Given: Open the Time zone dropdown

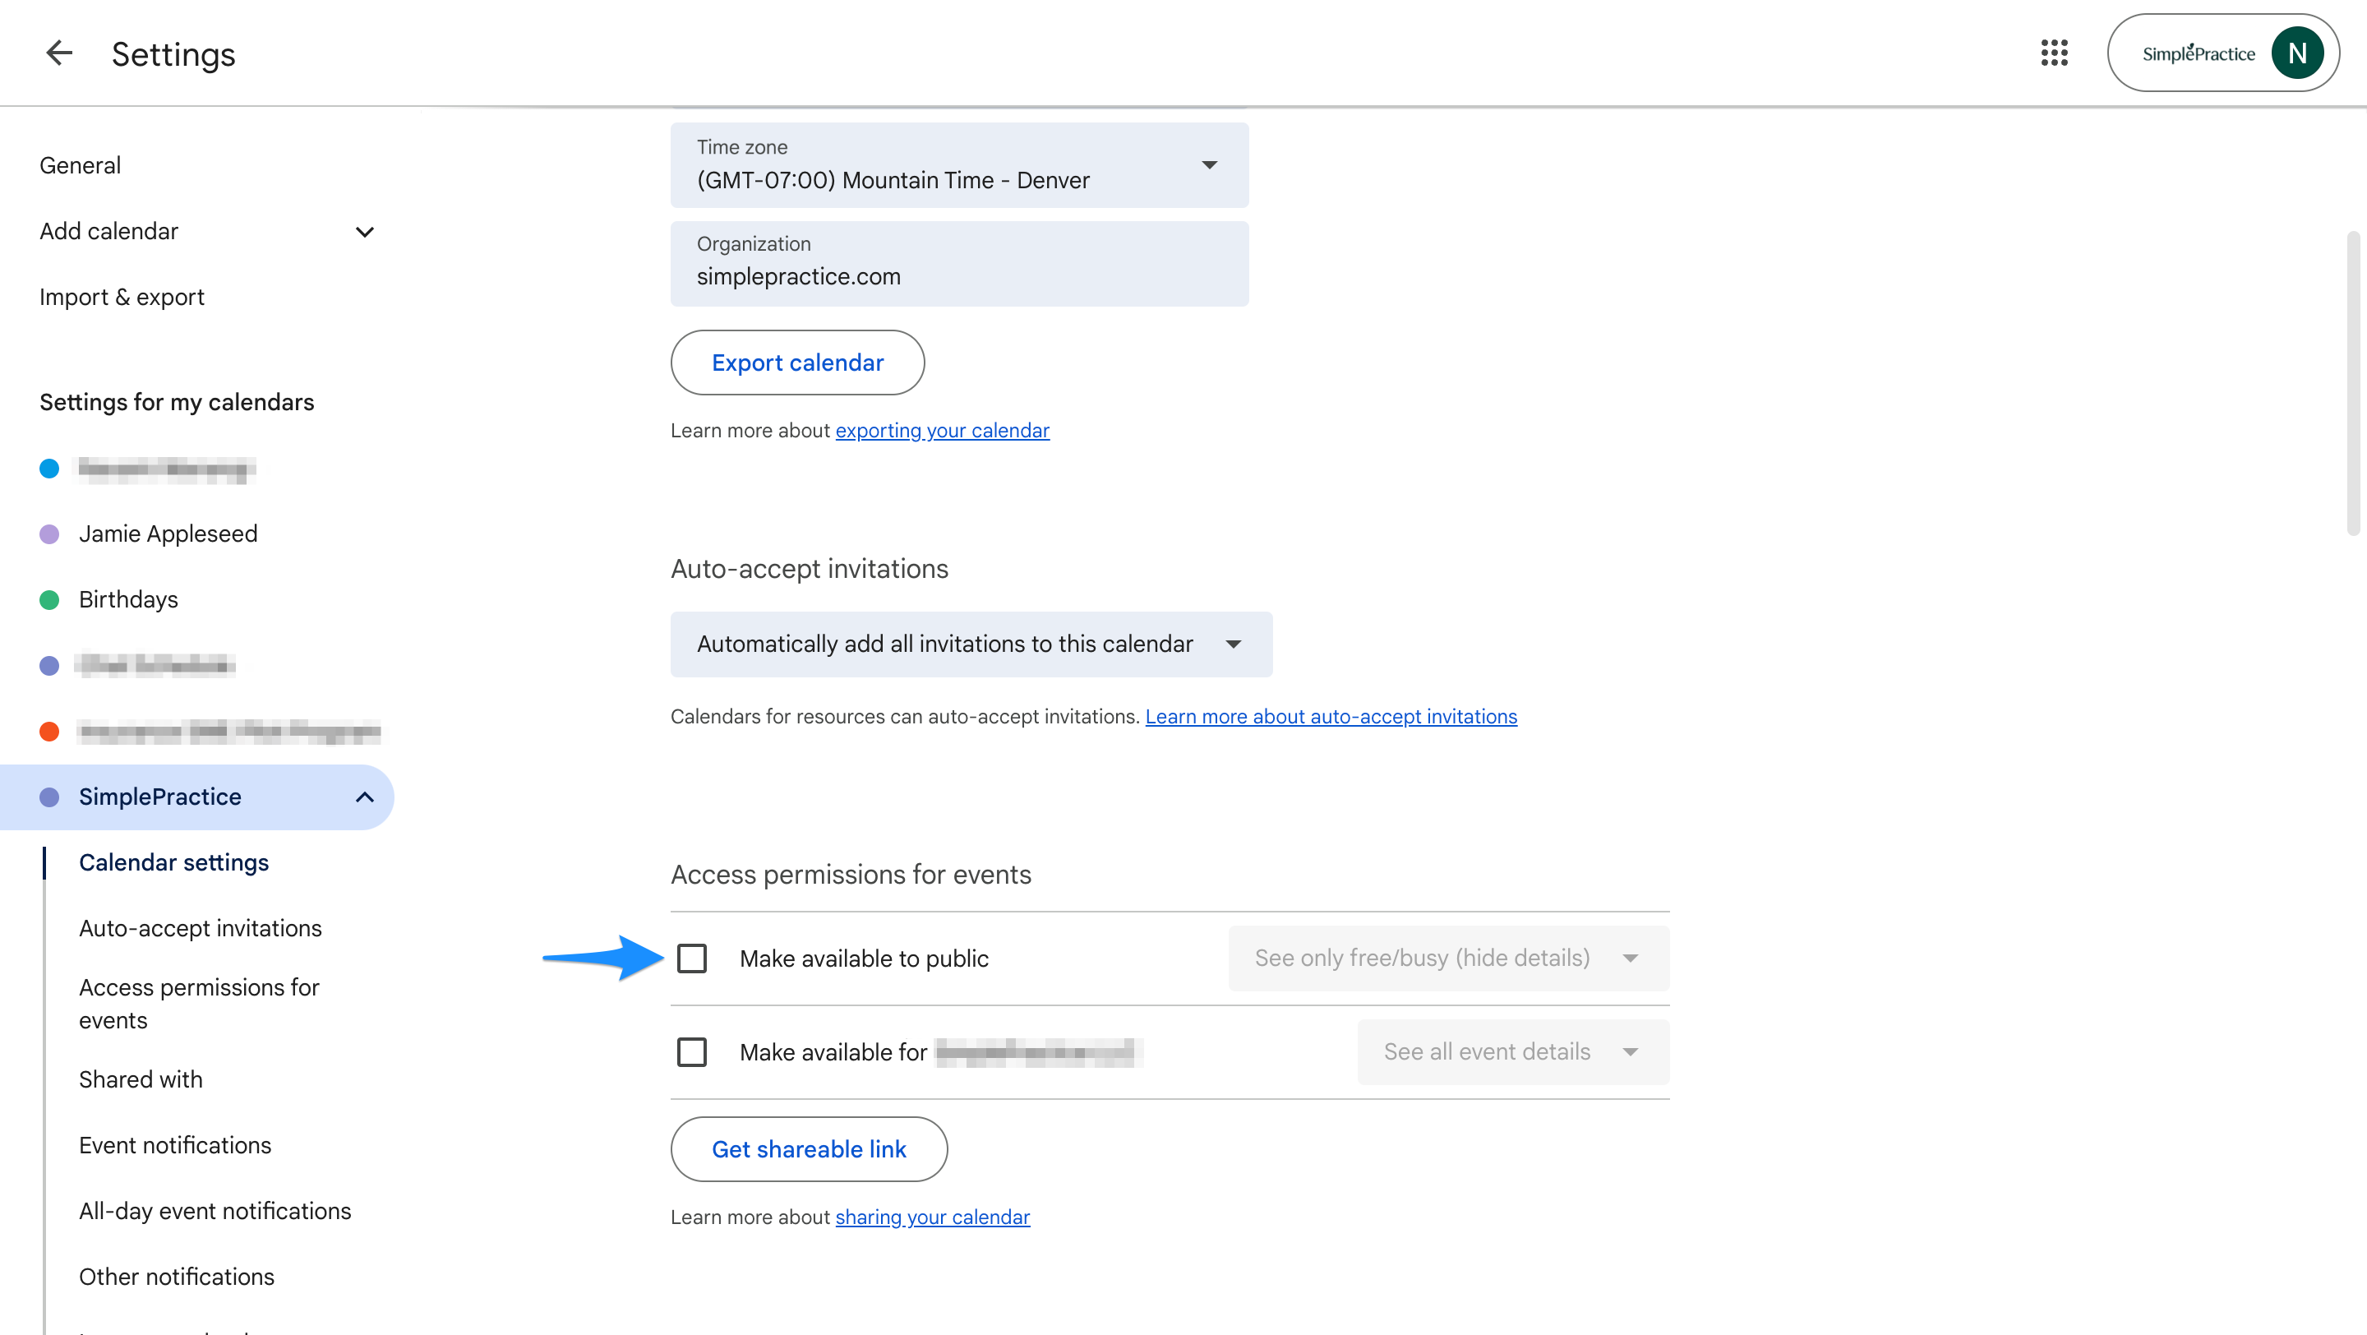Looking at the screenshot, I should tap(959, 165).
